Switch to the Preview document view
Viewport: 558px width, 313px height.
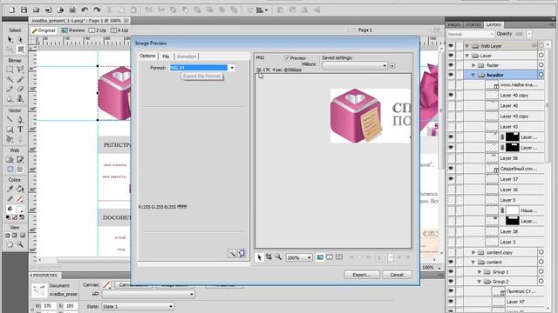(x=73, y=30)
